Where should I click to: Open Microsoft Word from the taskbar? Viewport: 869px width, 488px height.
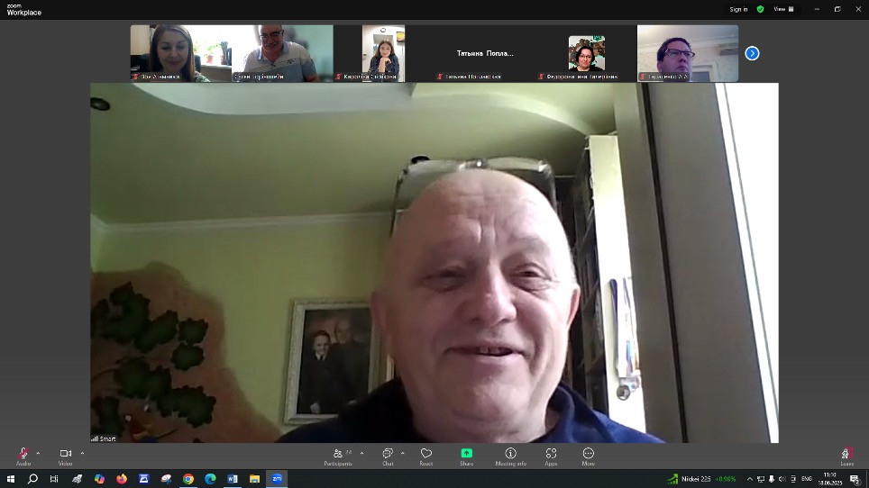[233, 479]
